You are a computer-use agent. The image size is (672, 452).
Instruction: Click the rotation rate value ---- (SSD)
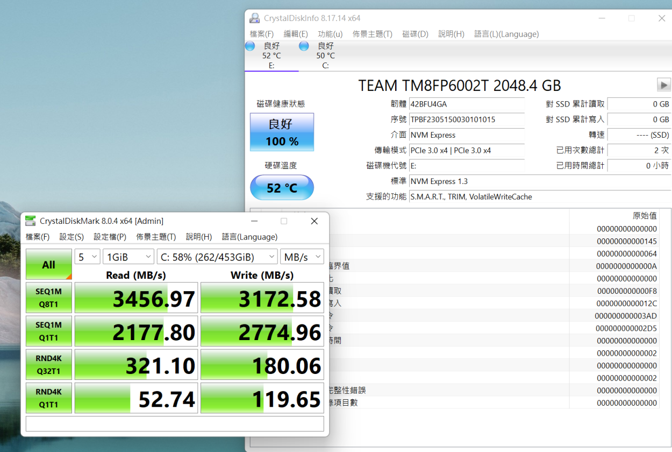tap(639, 135)
